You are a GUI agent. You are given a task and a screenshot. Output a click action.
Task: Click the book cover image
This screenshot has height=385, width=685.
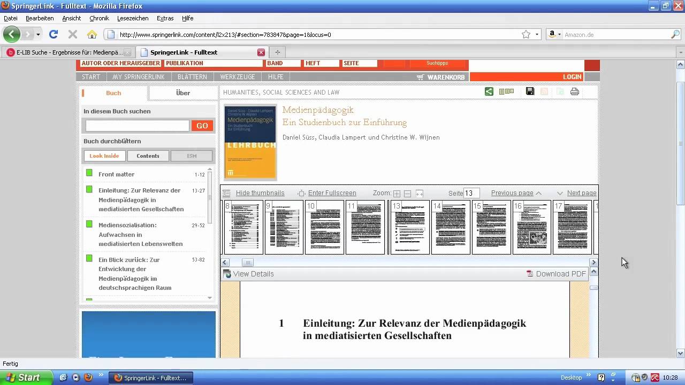pyautogui.click(x=250, y=142)
